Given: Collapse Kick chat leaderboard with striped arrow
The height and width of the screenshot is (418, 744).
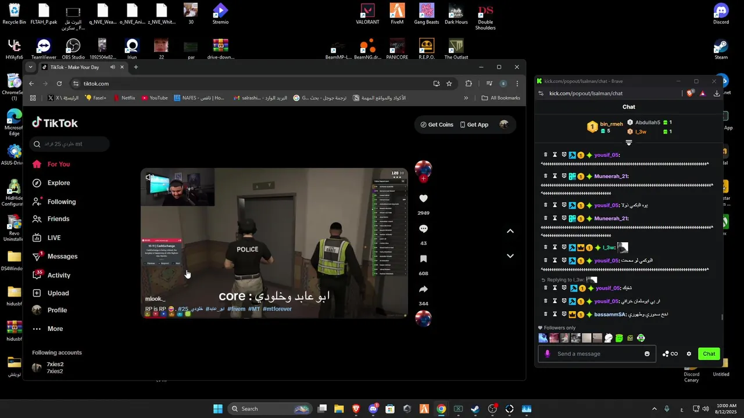Looking at the screenshot, I should [x=629, y=143].
